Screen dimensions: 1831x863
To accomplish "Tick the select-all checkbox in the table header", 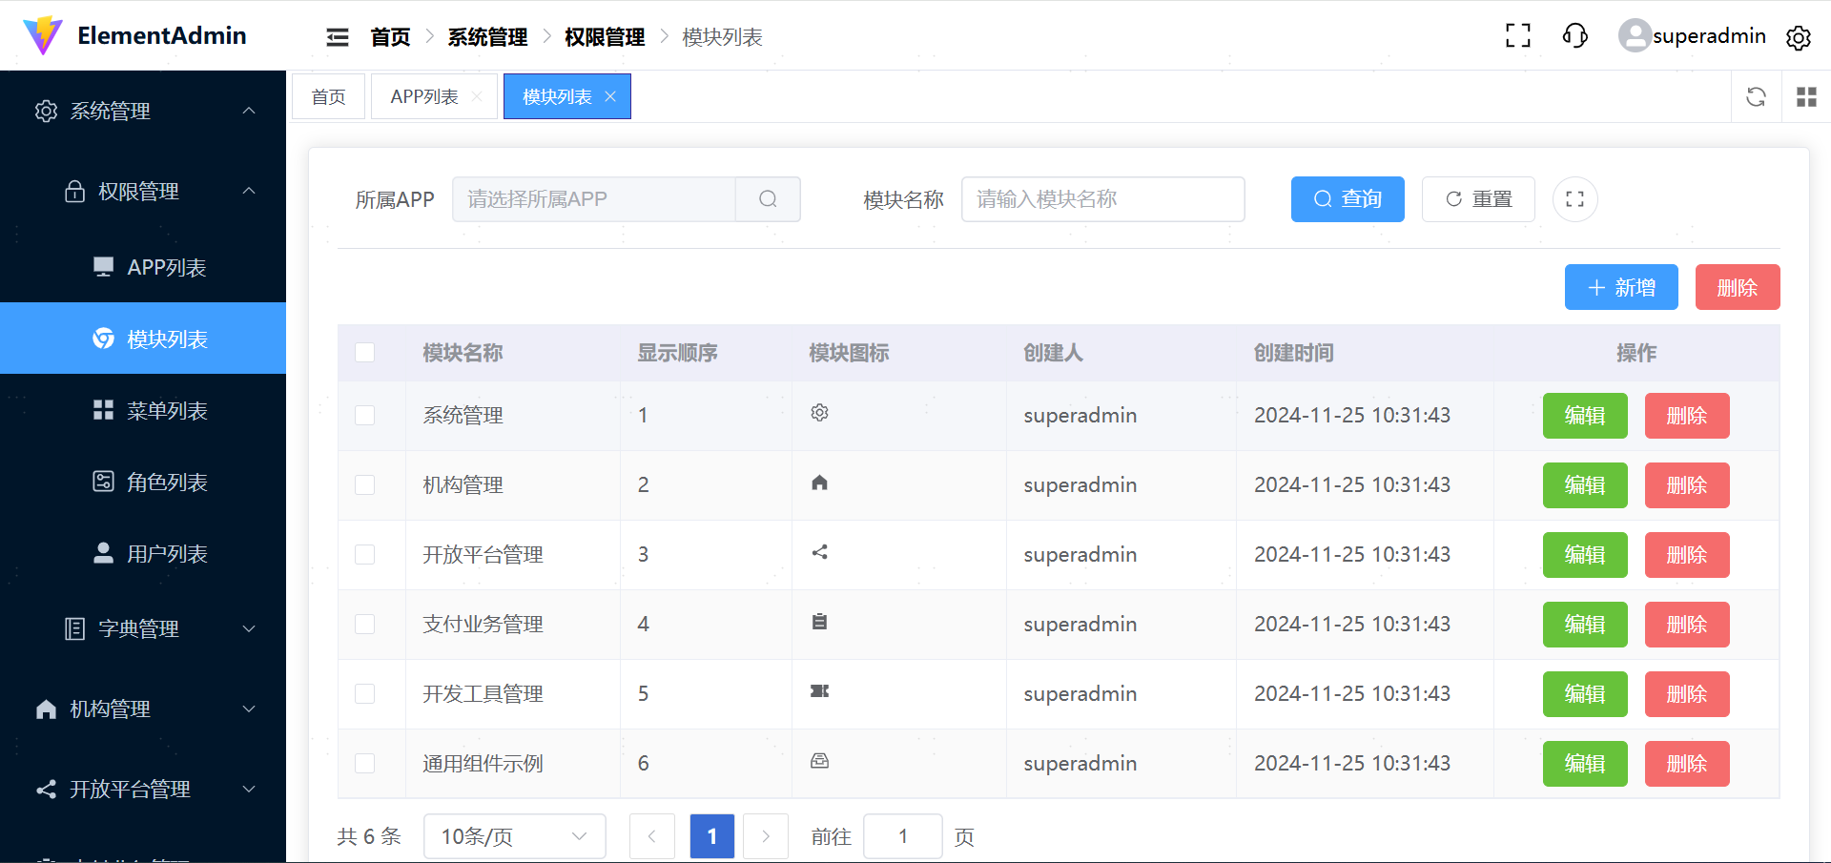I will click(364, 352).
